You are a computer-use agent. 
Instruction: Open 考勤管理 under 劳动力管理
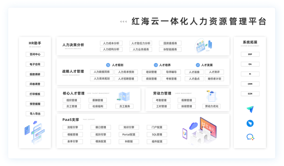[x=161, y=100]
